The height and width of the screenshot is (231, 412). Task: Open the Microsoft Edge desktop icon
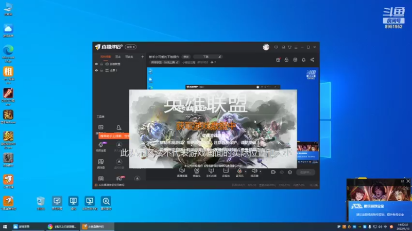pyautogui.click(x=8, y=53)
